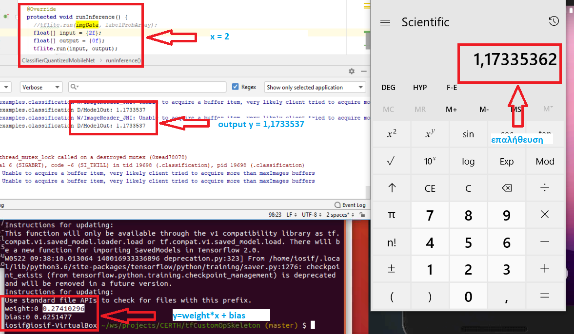Click the read-only lock icon in status bar
The height and width of the screenshot is (334, 574).
pos(362,215)
